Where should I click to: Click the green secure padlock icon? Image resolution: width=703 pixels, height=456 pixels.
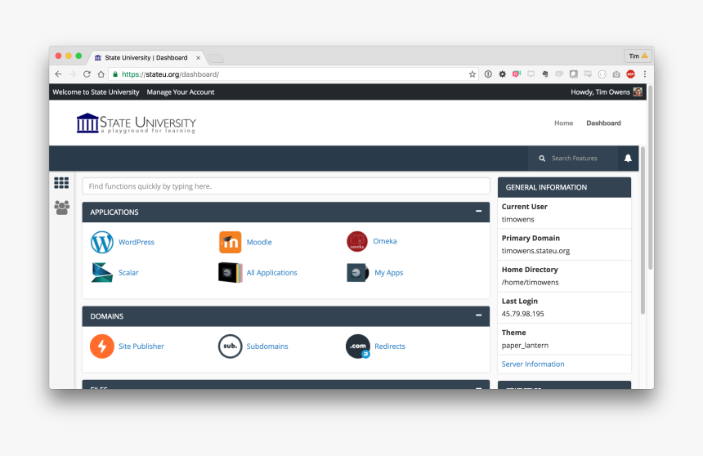coord(115,74)
